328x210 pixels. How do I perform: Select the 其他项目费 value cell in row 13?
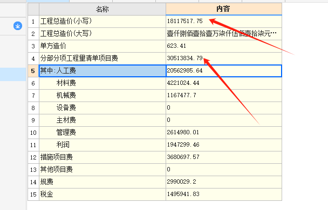tap(224, 170)
